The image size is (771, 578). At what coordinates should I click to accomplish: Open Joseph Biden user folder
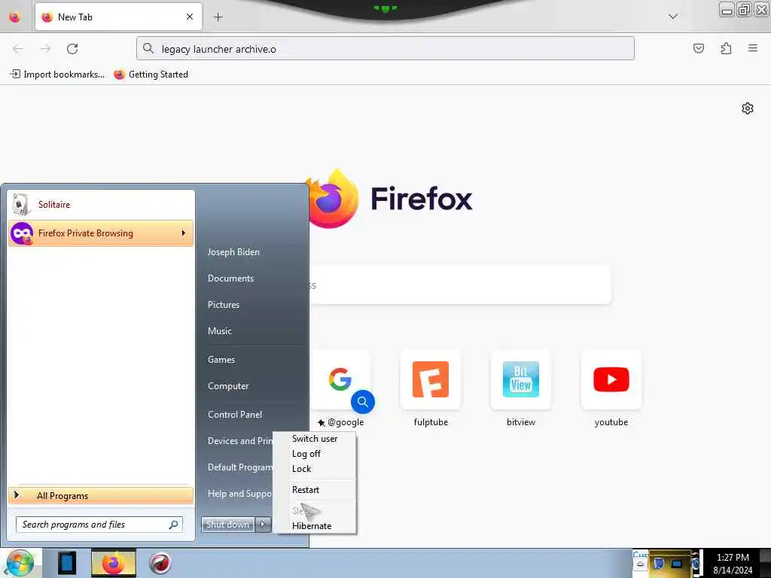(x=233, y=252)
